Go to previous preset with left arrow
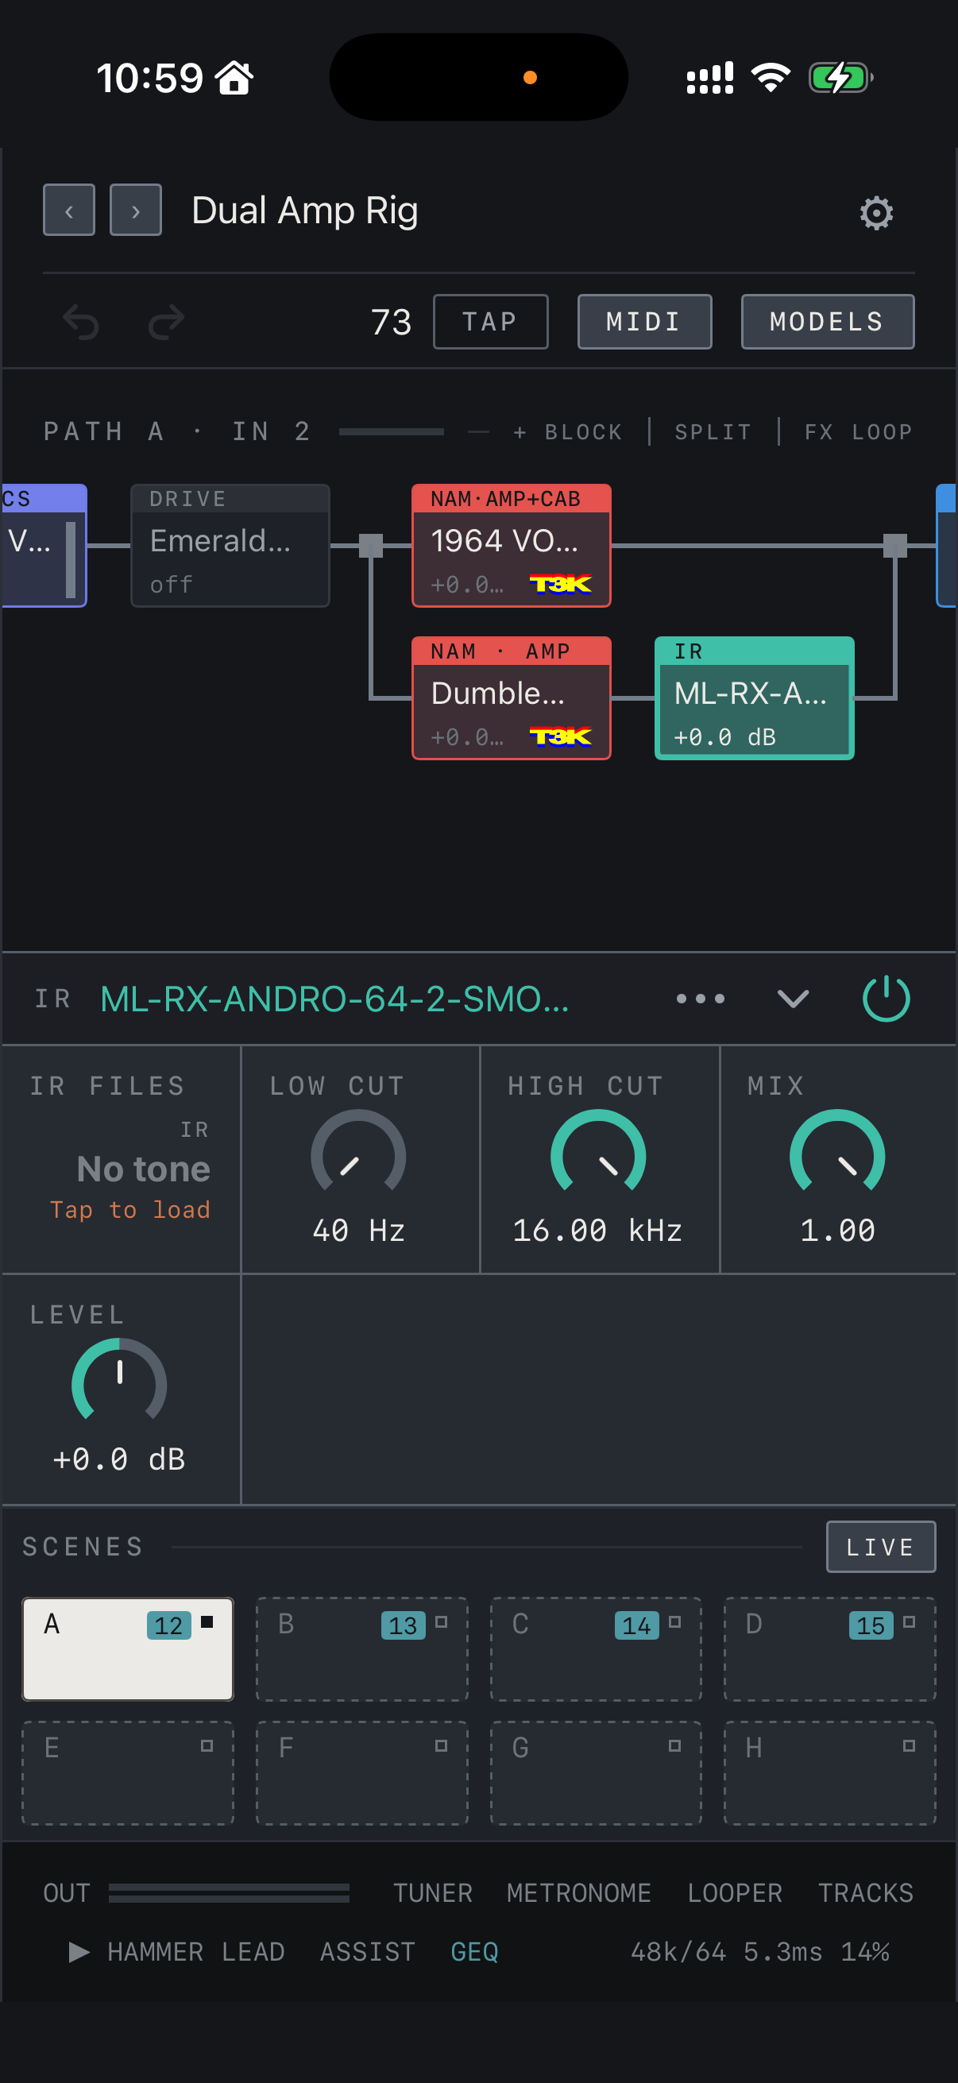This screenshot has width=958, height=2083. pos(69,211)
